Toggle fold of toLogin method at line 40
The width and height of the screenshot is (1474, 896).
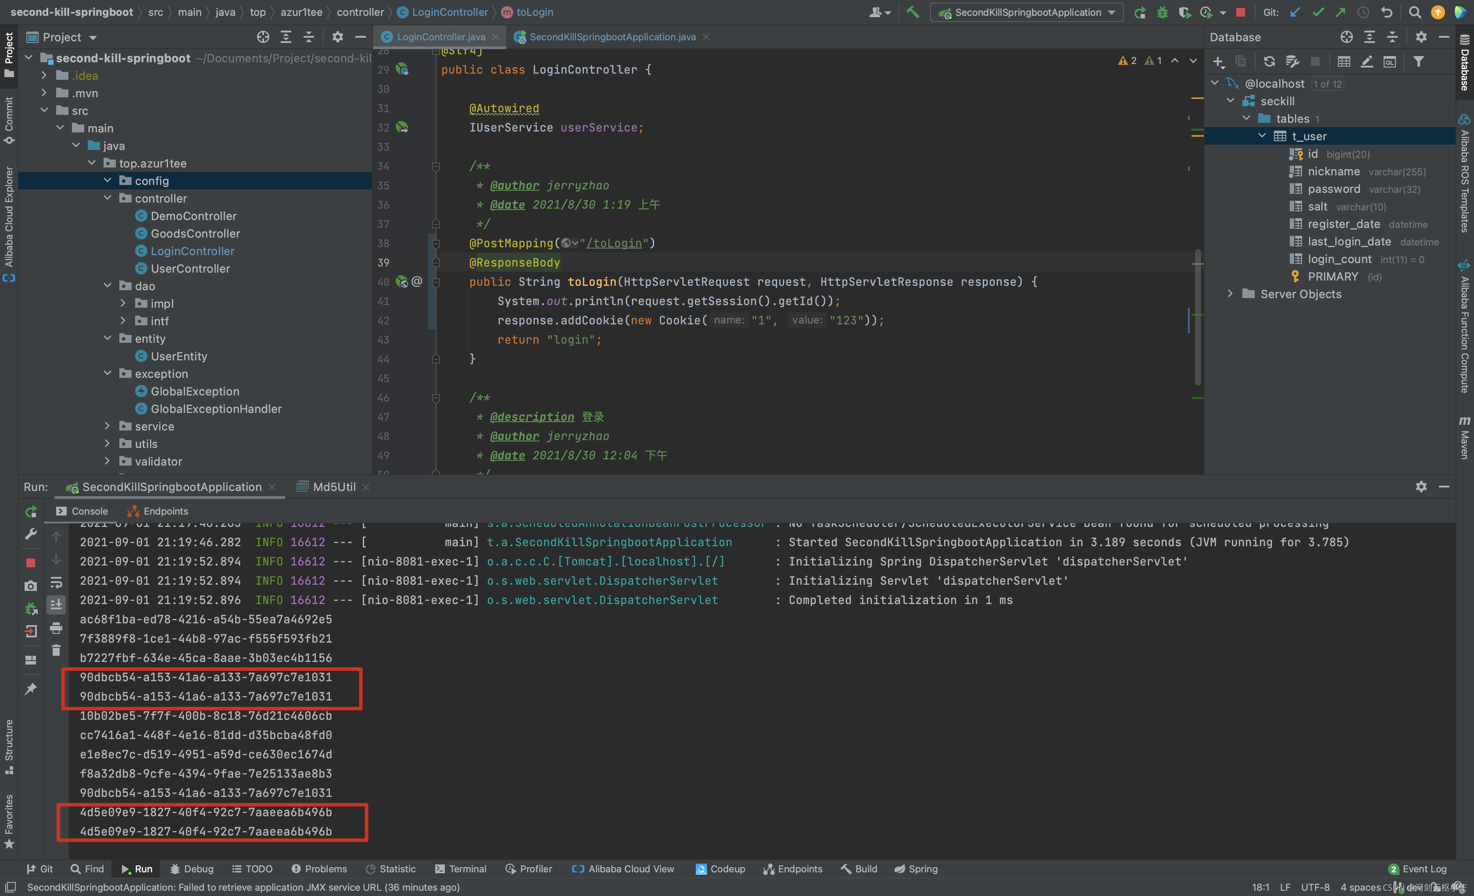click(x=436, y=282)
